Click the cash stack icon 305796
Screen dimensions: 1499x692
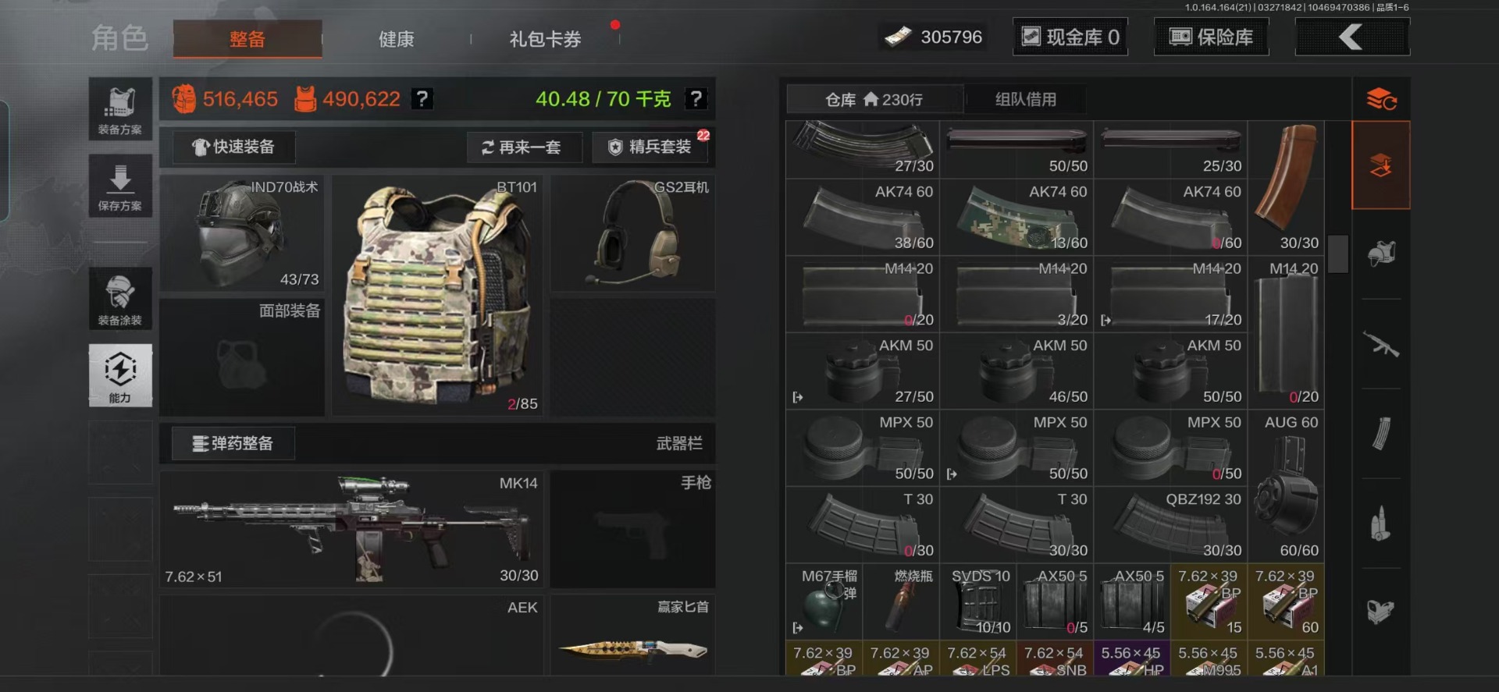[898, 37]
